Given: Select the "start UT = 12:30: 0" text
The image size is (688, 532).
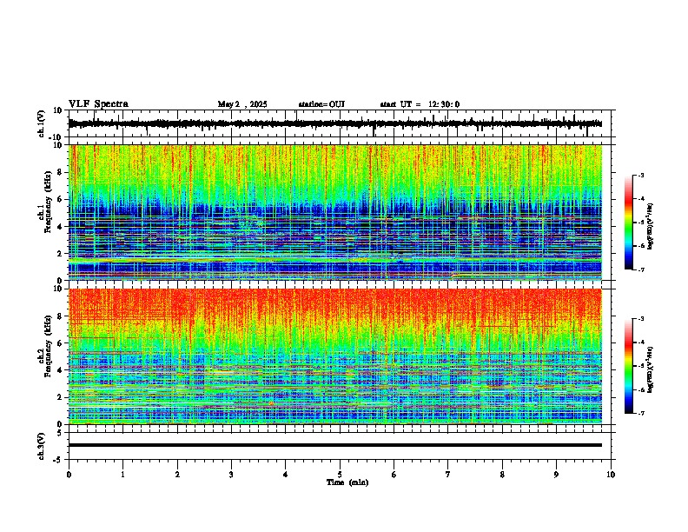Looking at the screenshot, I should coord(420,104).
